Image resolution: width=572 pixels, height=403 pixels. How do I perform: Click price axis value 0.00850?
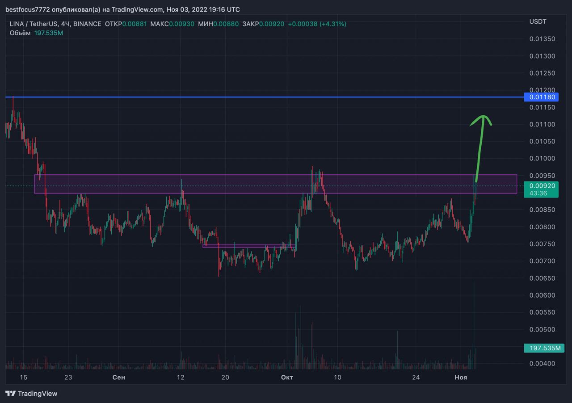(542, 210)
